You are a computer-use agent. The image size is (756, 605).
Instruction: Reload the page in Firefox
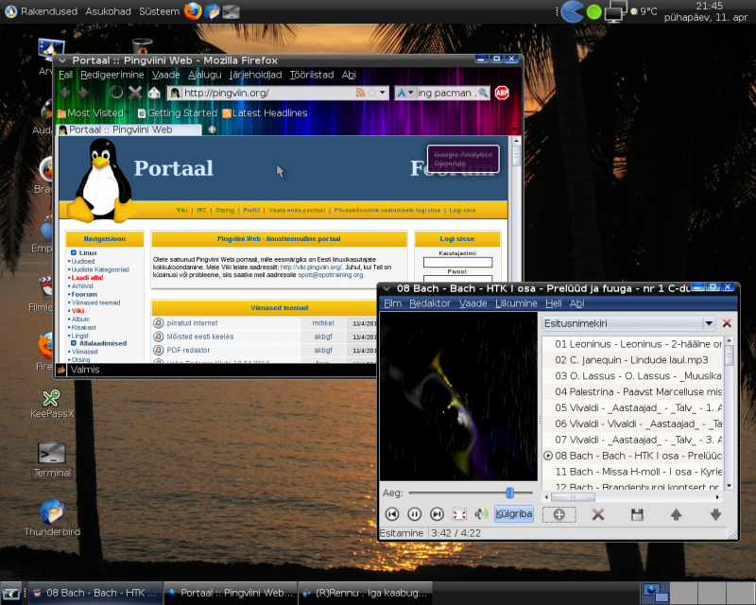(x=115, y=92)
